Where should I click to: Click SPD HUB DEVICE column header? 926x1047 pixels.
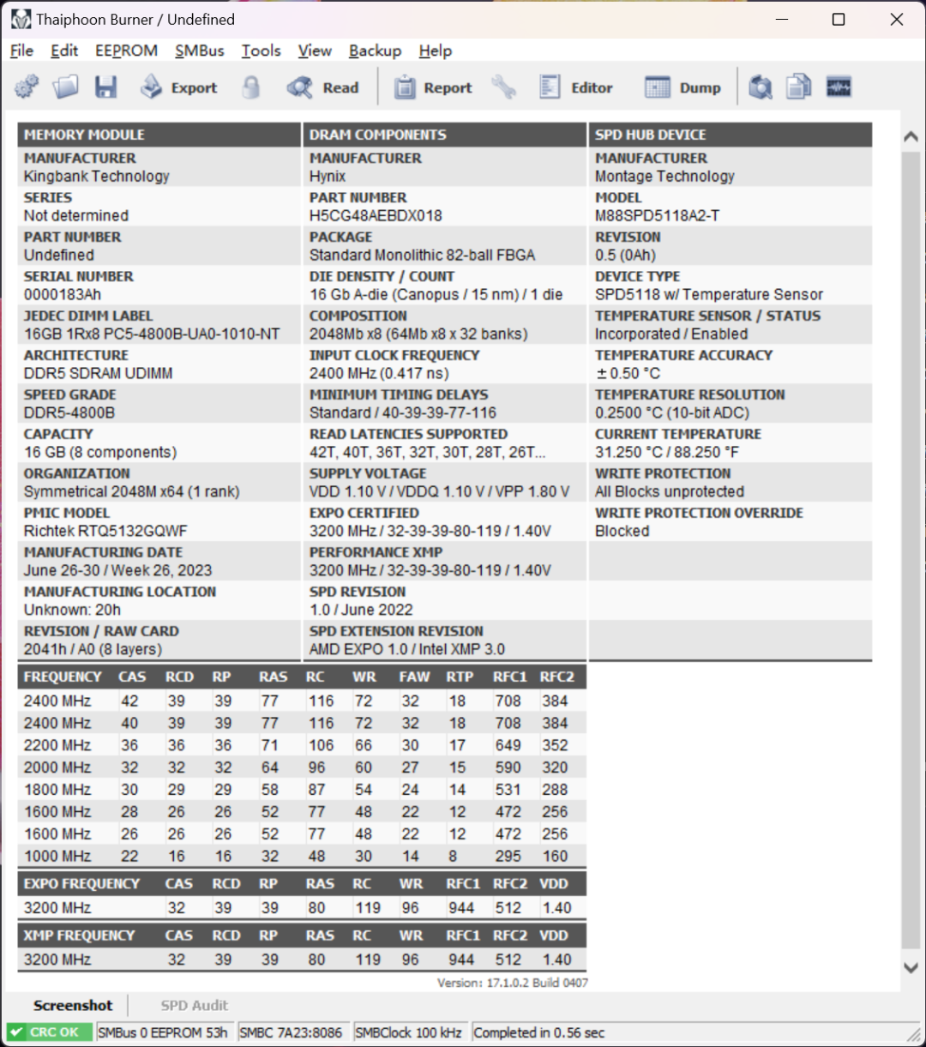point(731,135)
